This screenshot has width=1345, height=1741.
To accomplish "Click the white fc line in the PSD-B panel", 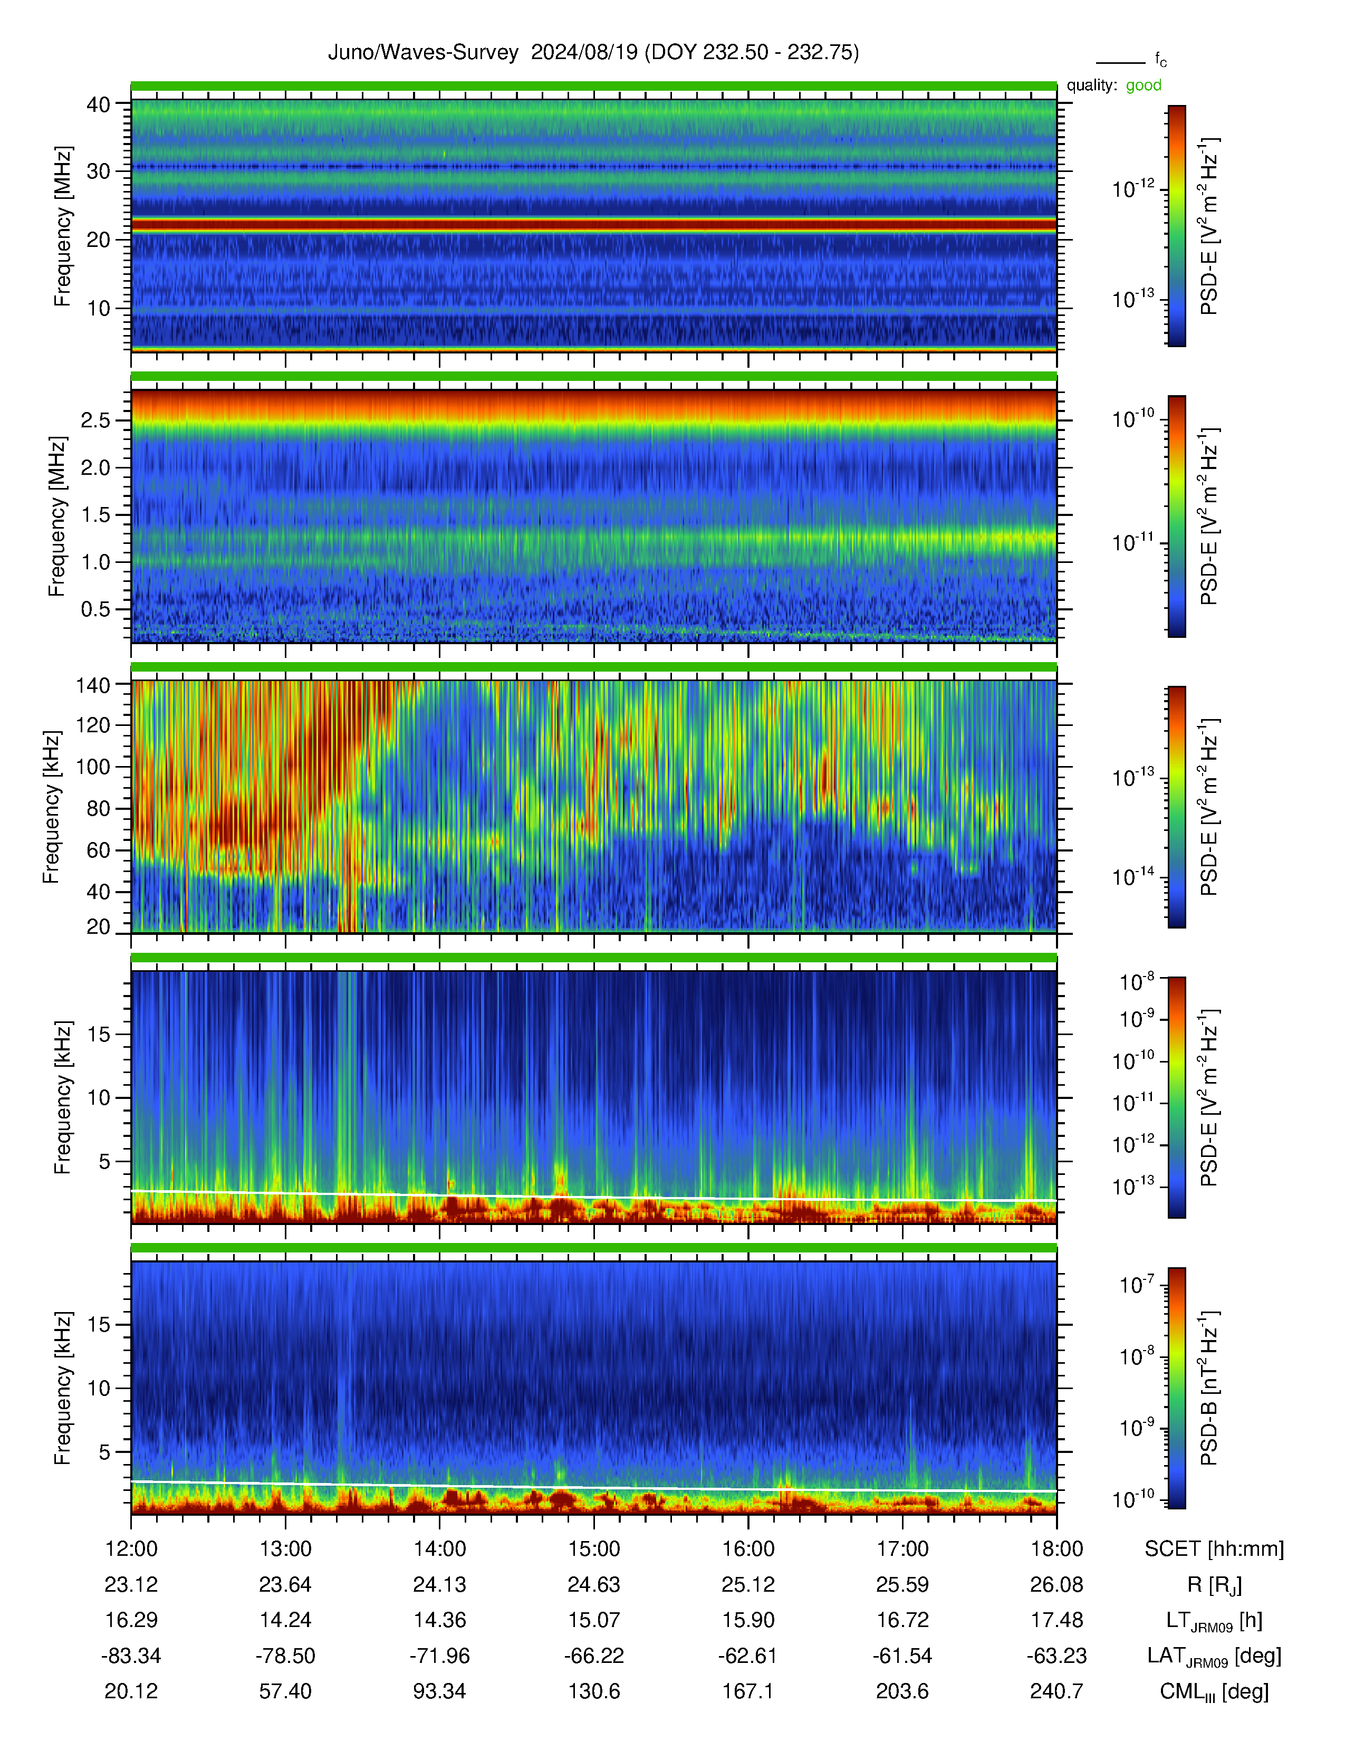I will click(593, 1487).
